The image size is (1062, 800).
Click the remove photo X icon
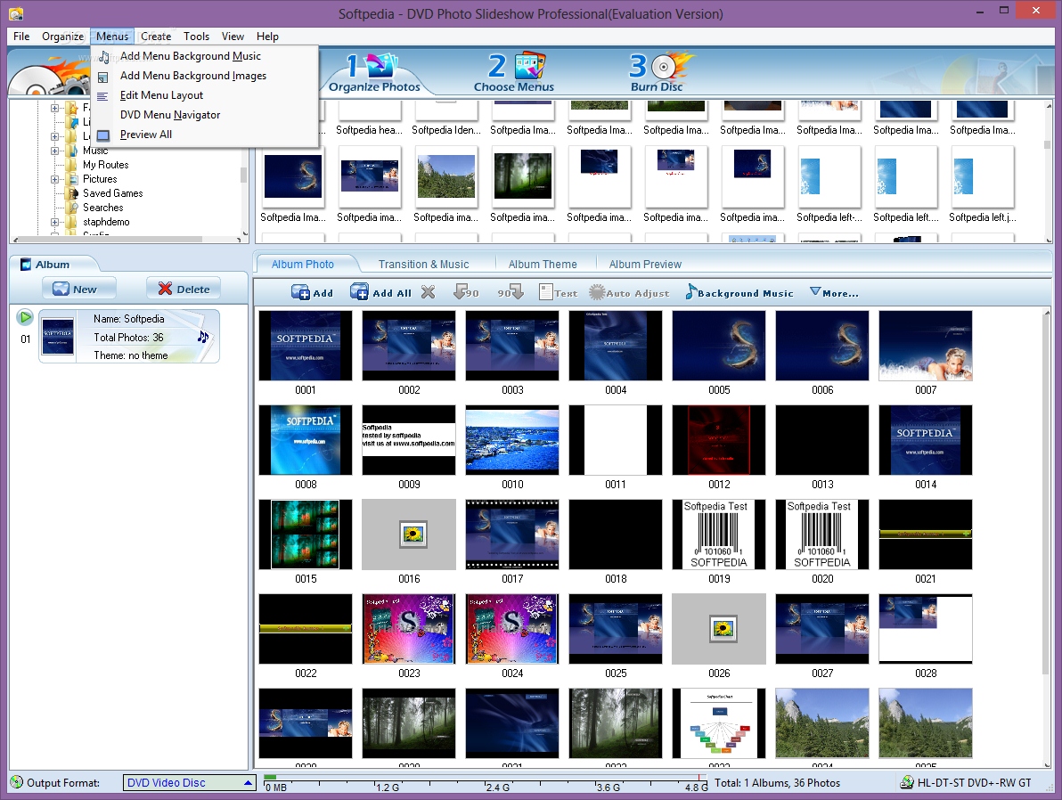click(x=428, y=292)
